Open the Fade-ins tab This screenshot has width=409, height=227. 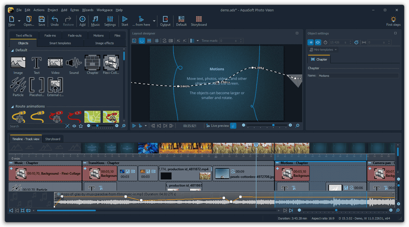[x=50, y=35]
